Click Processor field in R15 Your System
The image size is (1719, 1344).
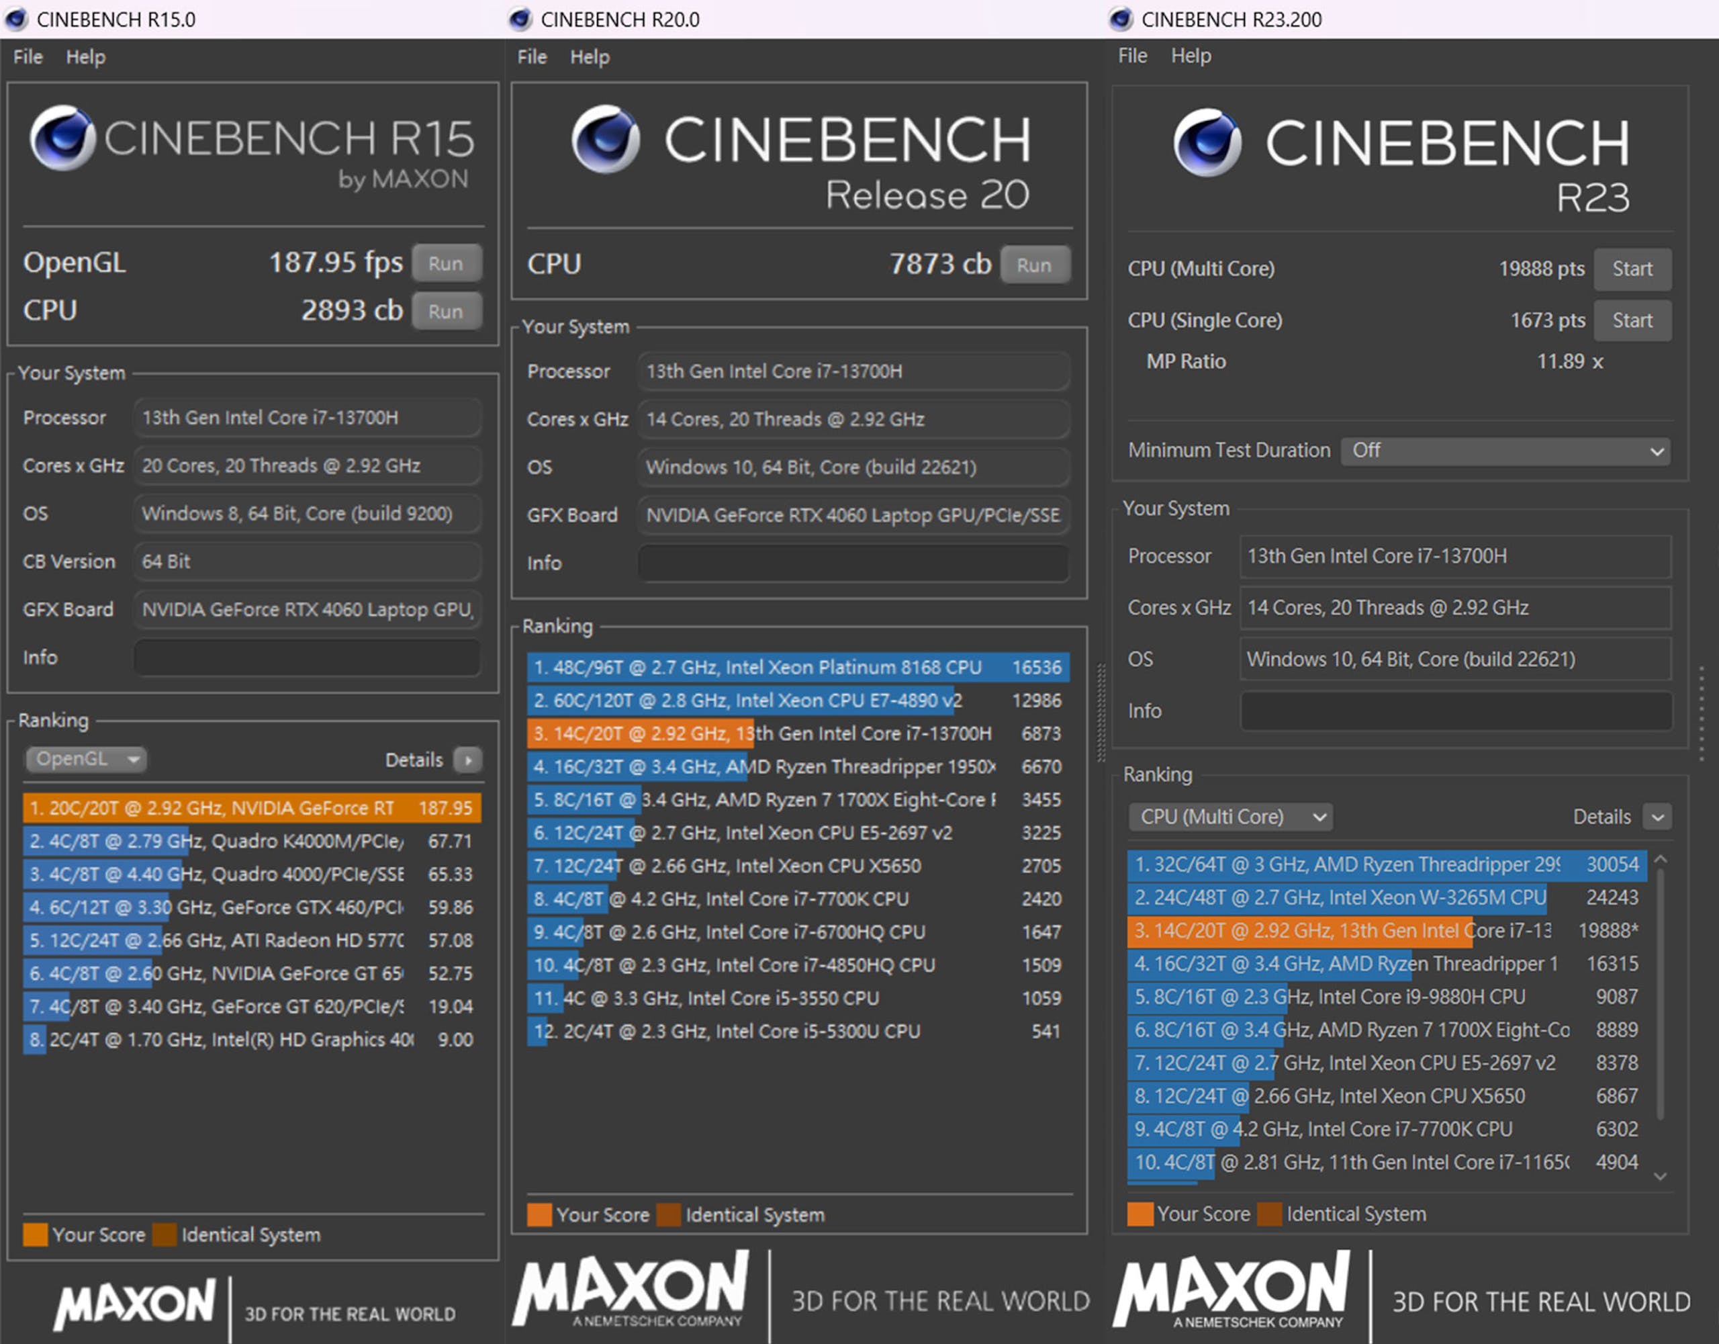(x=307, y=417)
